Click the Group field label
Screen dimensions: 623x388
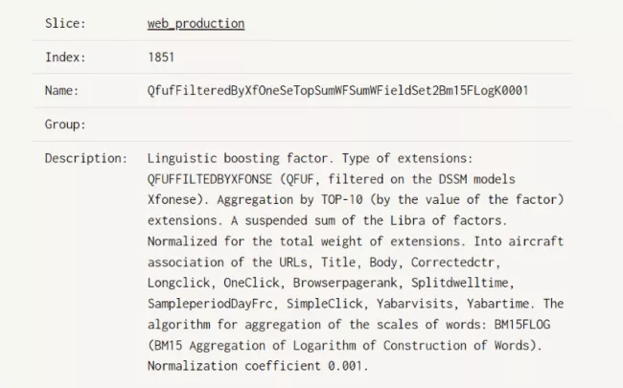click(x=65, y=125)
